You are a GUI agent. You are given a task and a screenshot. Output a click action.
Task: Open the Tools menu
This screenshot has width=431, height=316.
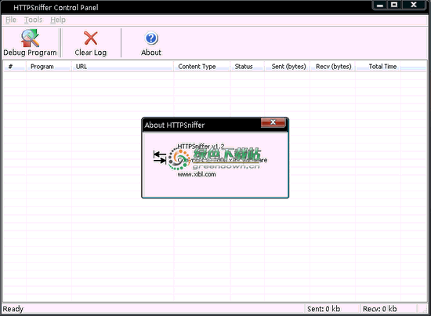[33, 20]
